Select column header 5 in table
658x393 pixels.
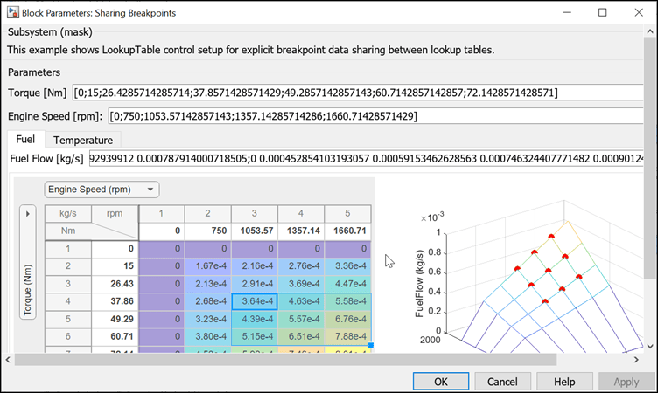pyautogui.click(x=347, y=214)
